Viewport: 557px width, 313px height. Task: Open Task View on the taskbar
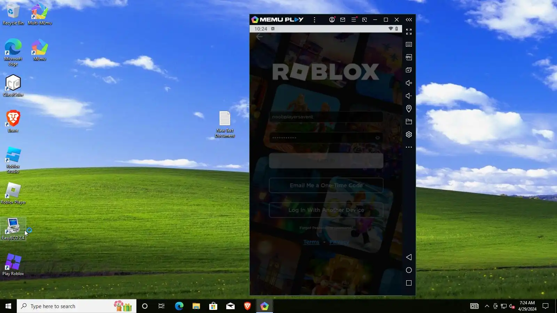click(x=162, y=306)
